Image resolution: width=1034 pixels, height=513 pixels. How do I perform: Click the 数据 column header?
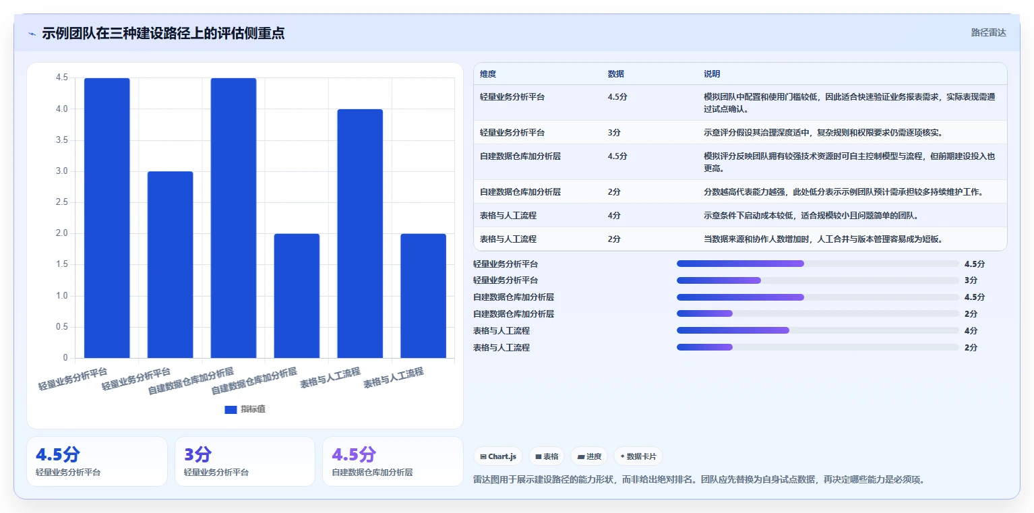point(615,74)
